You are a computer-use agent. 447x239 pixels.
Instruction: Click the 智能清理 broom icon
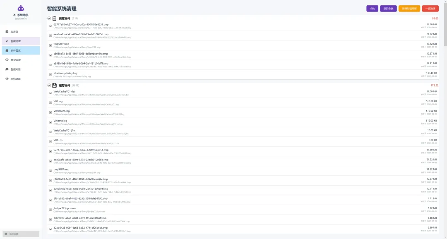pos(7,41)
